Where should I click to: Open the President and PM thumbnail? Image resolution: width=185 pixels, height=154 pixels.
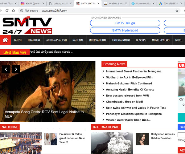coord(51,139)
